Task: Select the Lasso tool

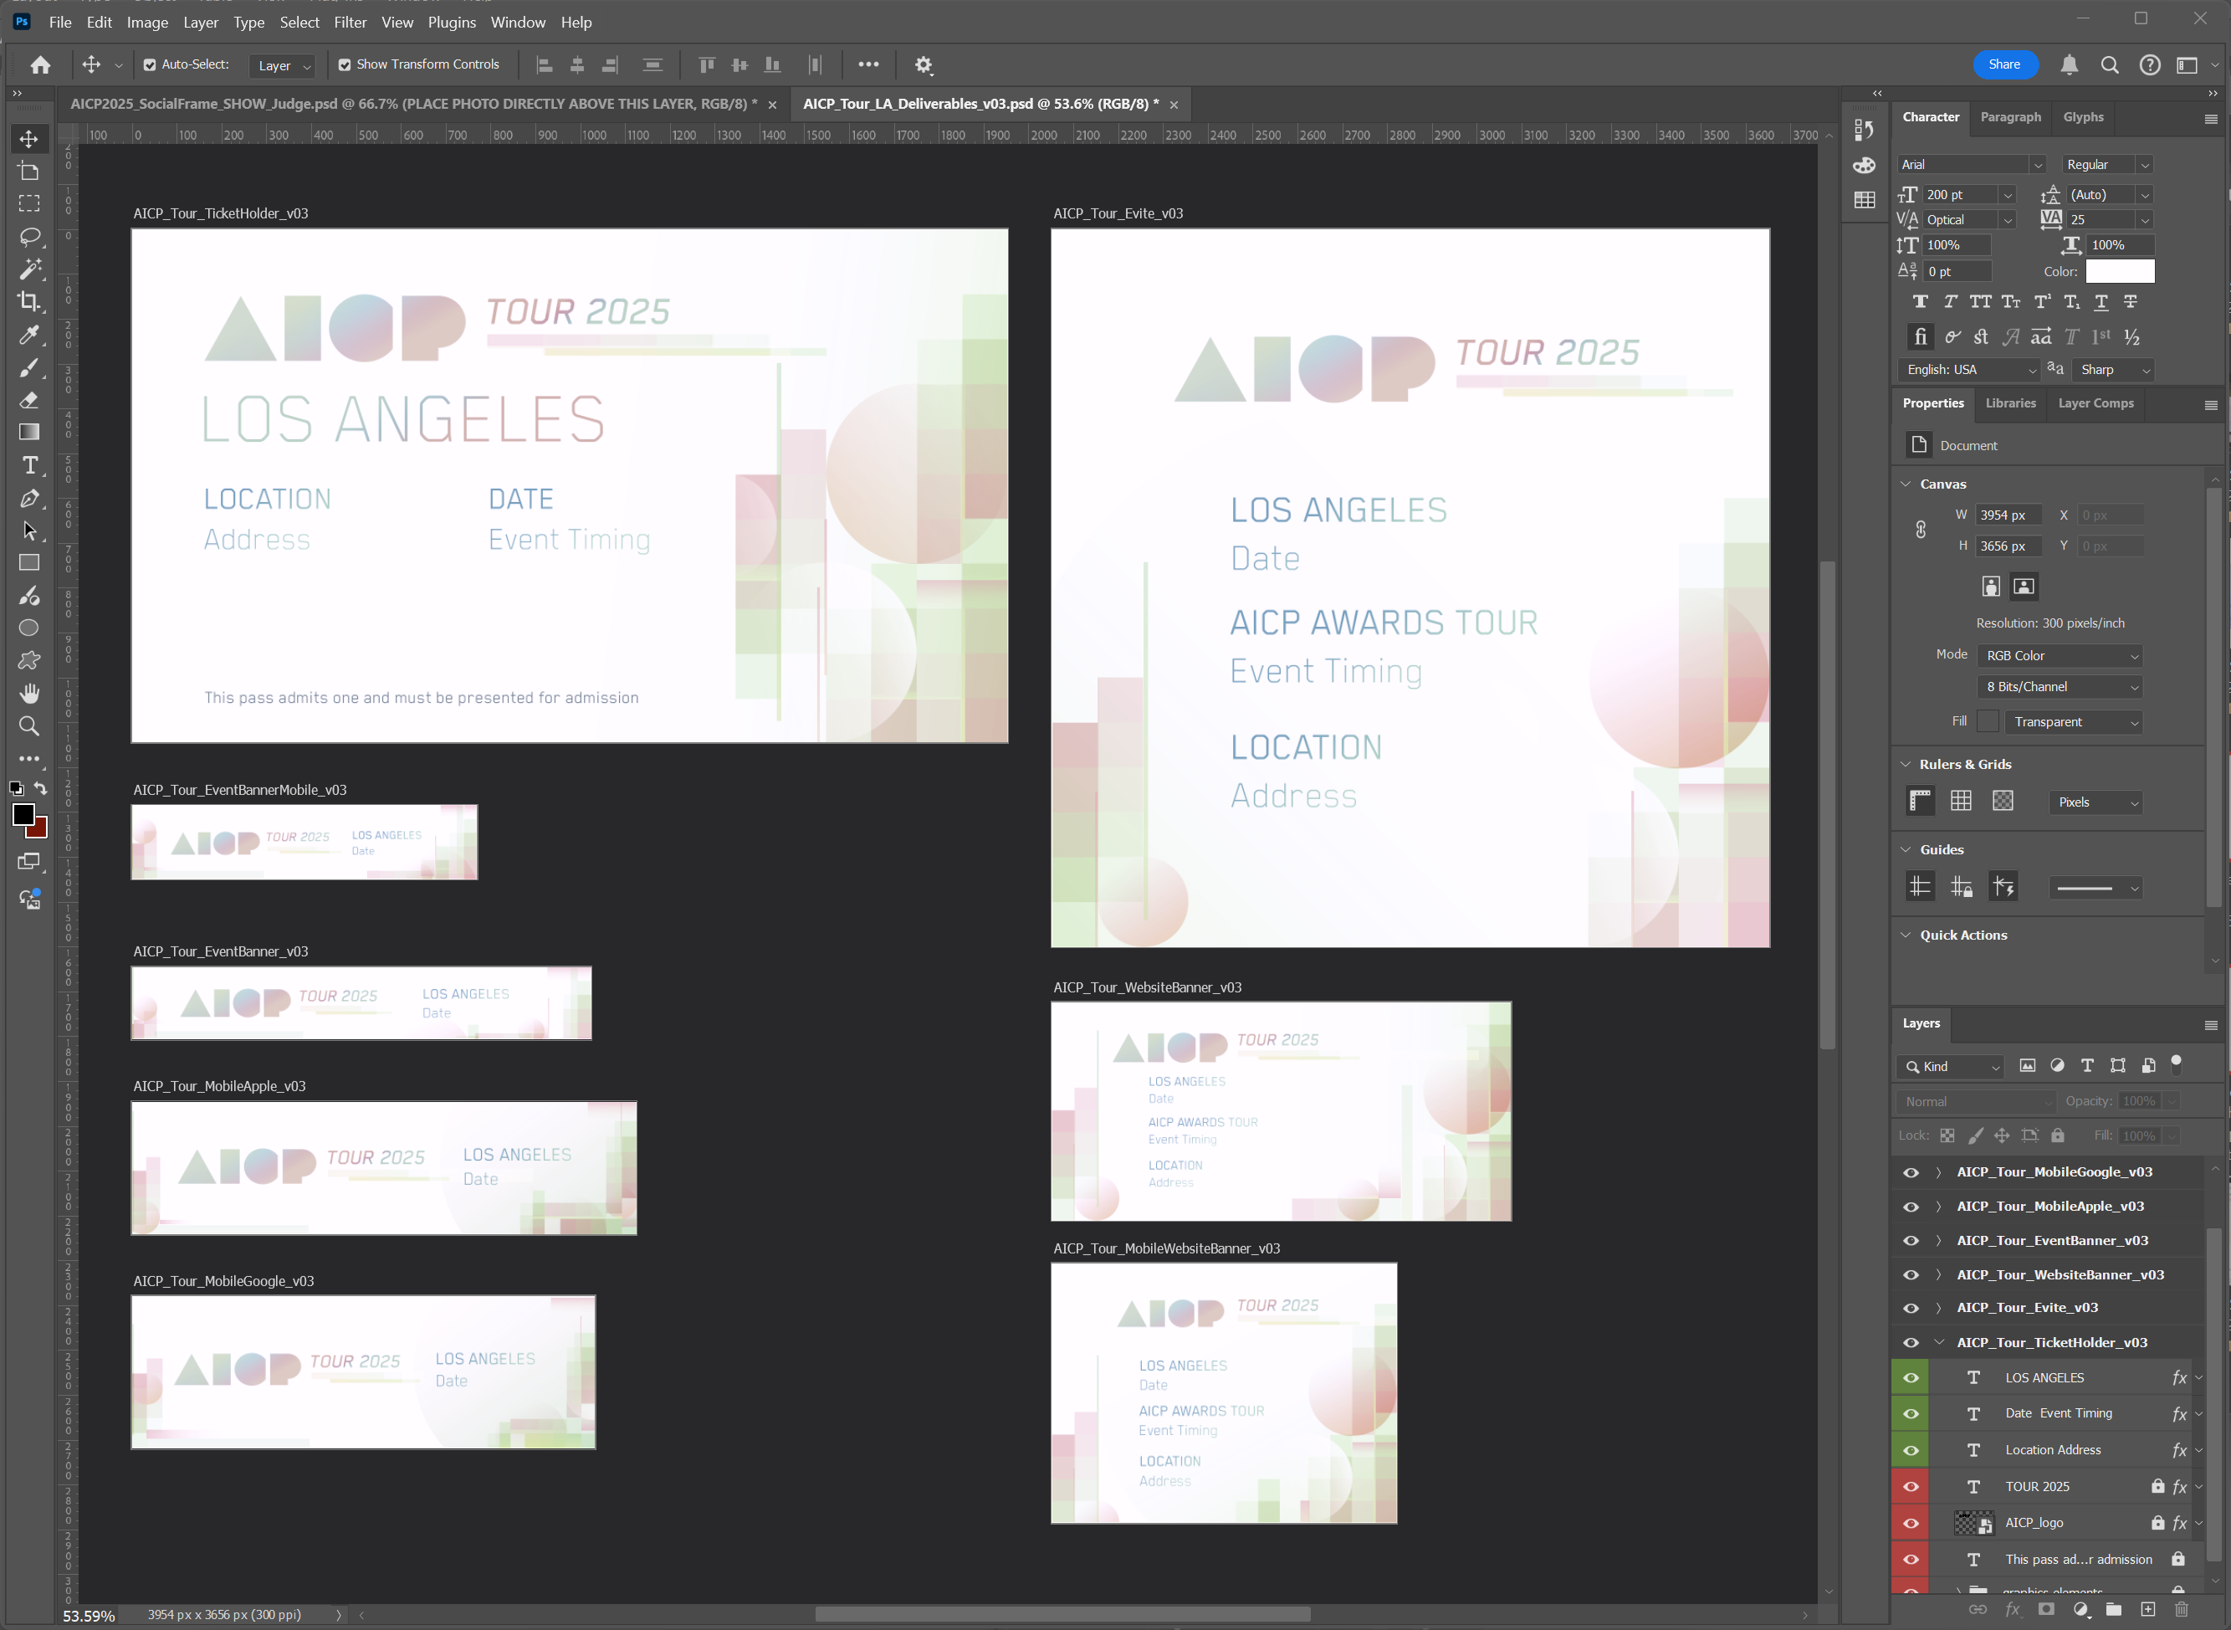Action: (x=29, y=236)
